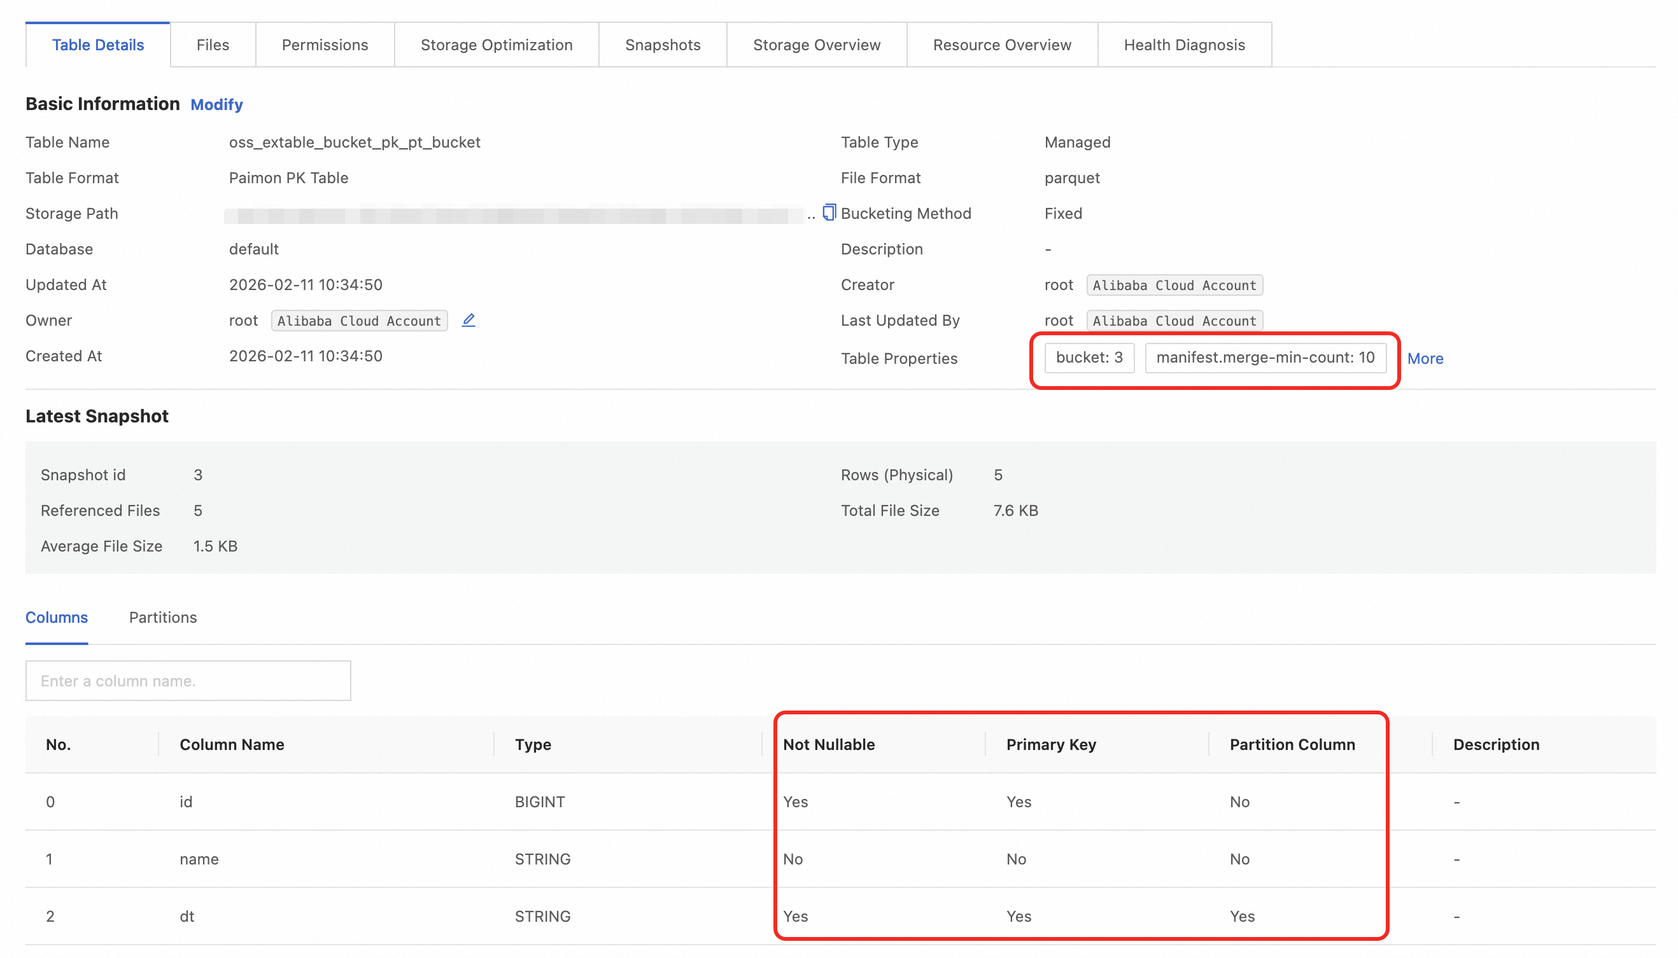Click Partition Column 'Yes' in dt row
This screenshot has height=958, width=1678.
(1241, 916)
